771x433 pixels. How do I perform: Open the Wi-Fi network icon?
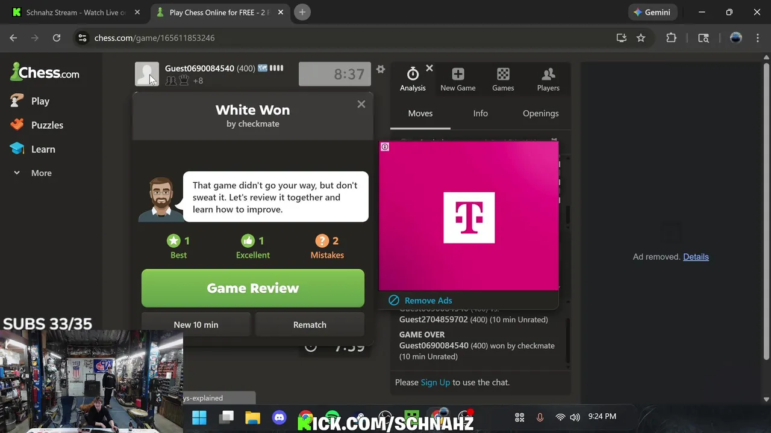pos(560,417)
